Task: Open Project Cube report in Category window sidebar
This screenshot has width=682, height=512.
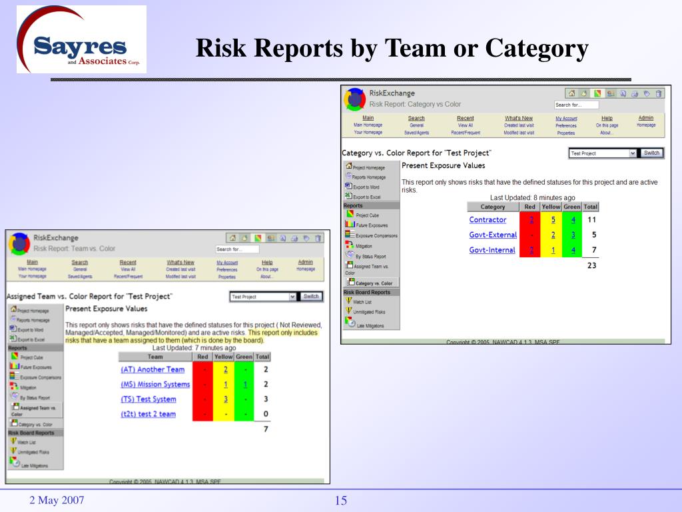Action: pyautogui.click(x=363, y=215)
